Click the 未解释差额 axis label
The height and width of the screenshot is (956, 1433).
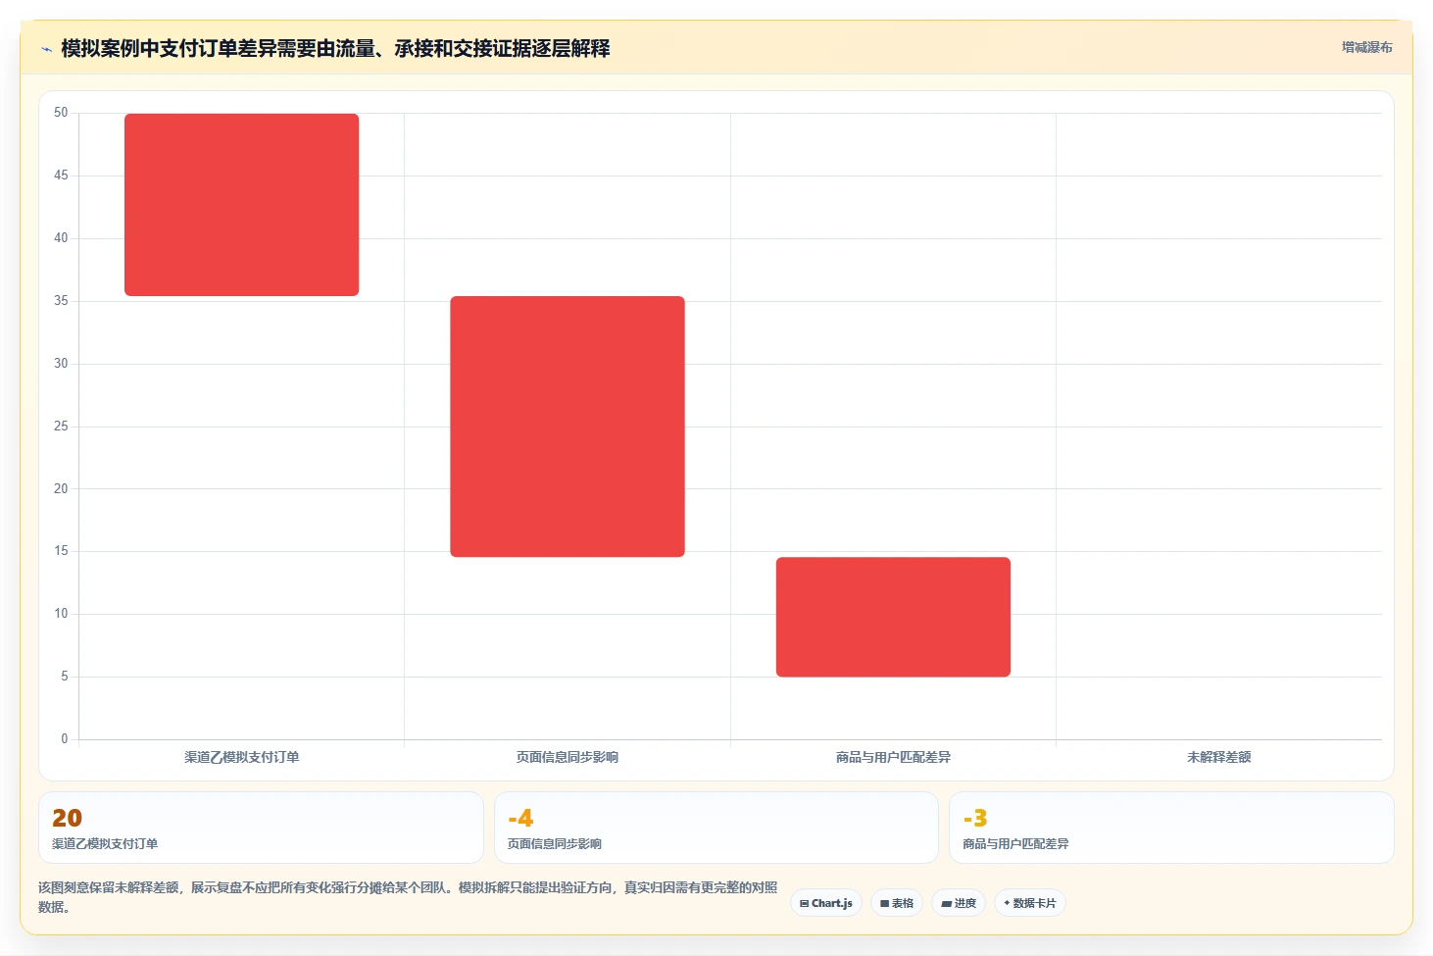[x=1218, y=757]
